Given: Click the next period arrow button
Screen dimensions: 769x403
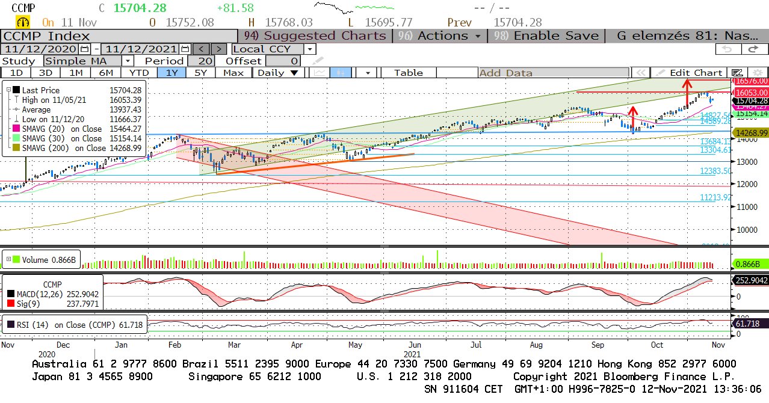Looking at the screenshot, I should coord(220,49).
